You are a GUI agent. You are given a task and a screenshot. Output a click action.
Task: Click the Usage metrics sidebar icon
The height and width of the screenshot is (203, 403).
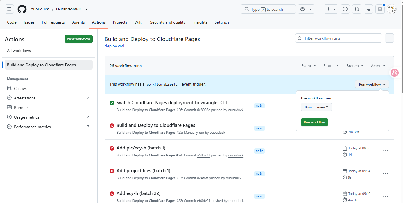(9, 117)
